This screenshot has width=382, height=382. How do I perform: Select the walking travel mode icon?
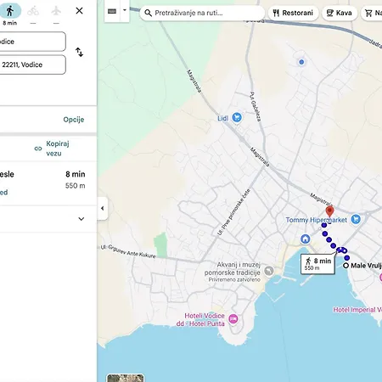click(x=10, y=11)
